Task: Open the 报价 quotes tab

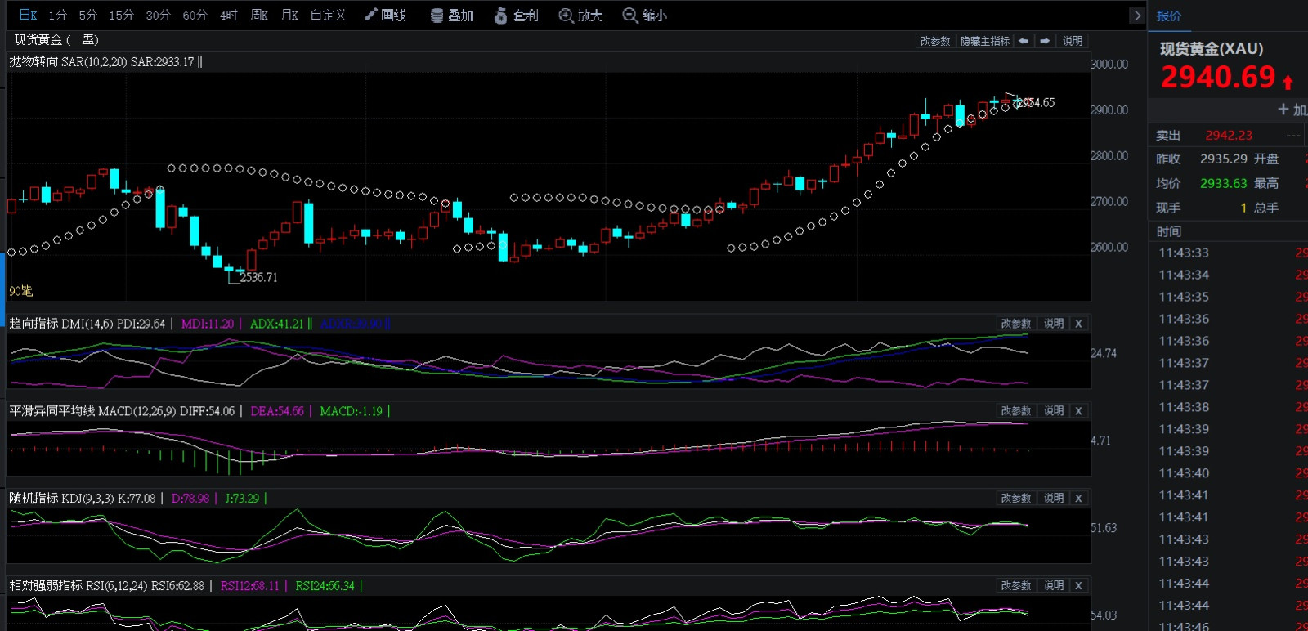Action: pyautogui.click(x=1169, y=16)
